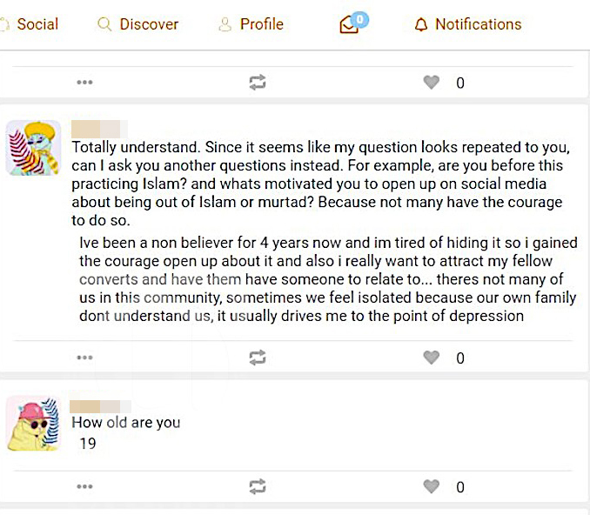The width and height of the screenshot is (590, 515).
Task: Repost the topmost post
Action: click(x=257, y=83)
